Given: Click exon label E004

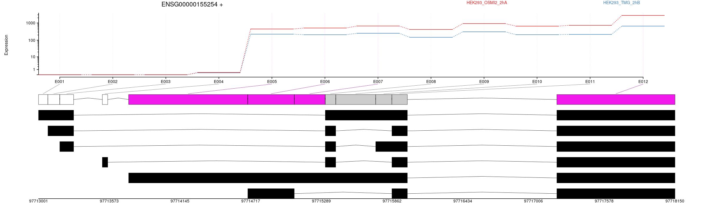Looking at the screenshot, I should 219,82.
